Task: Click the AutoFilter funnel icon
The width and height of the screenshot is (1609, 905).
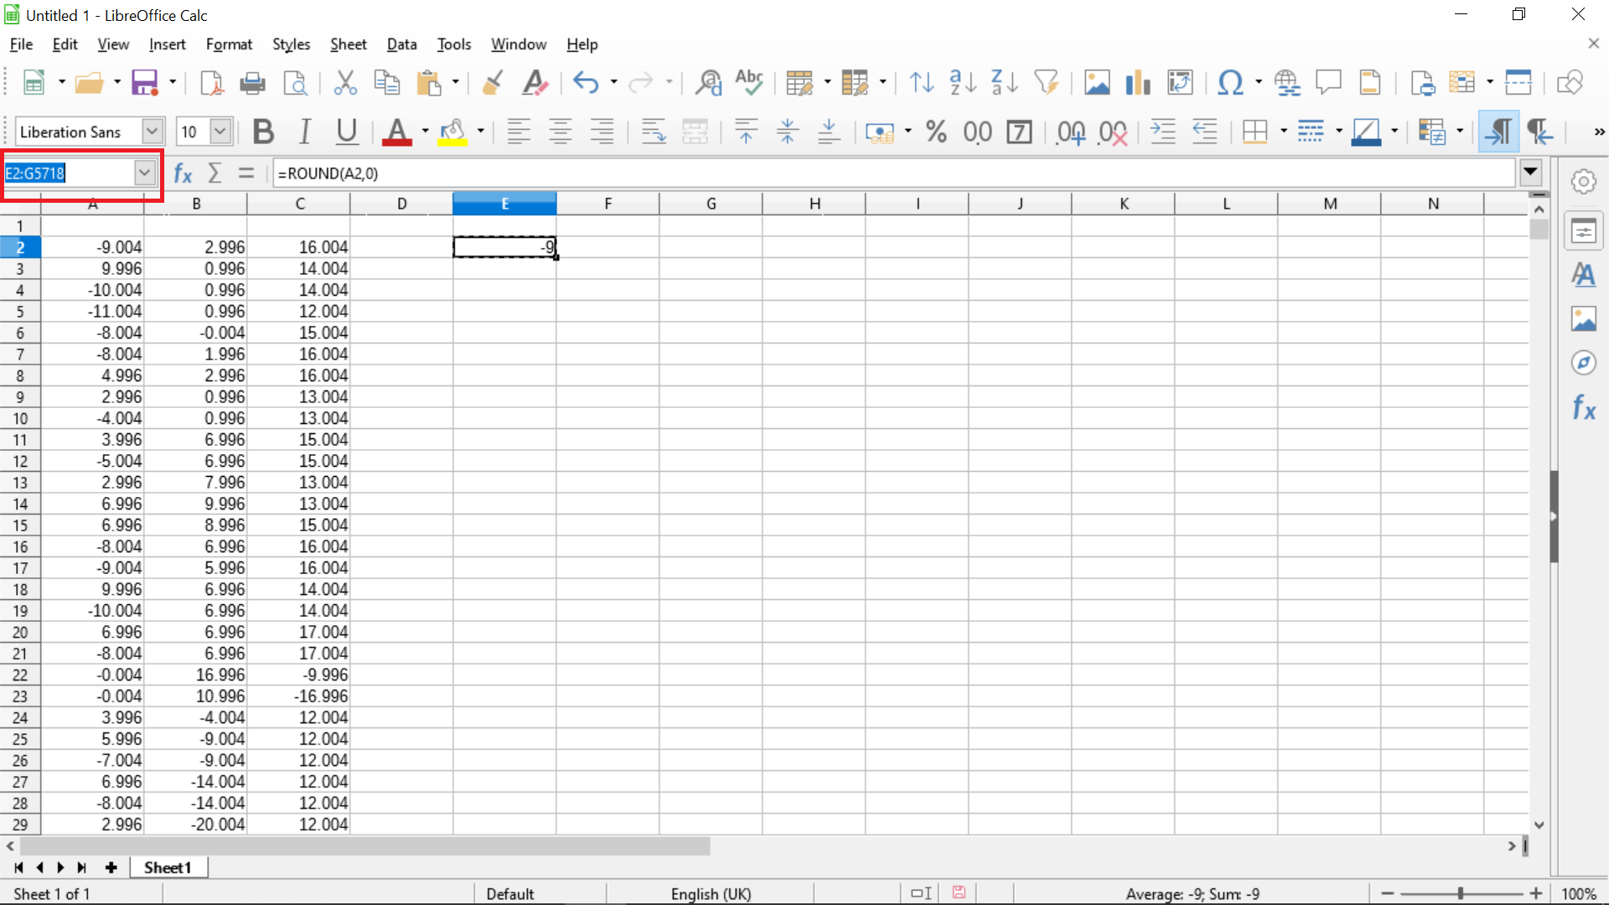Action: (x=1046, y=82)
